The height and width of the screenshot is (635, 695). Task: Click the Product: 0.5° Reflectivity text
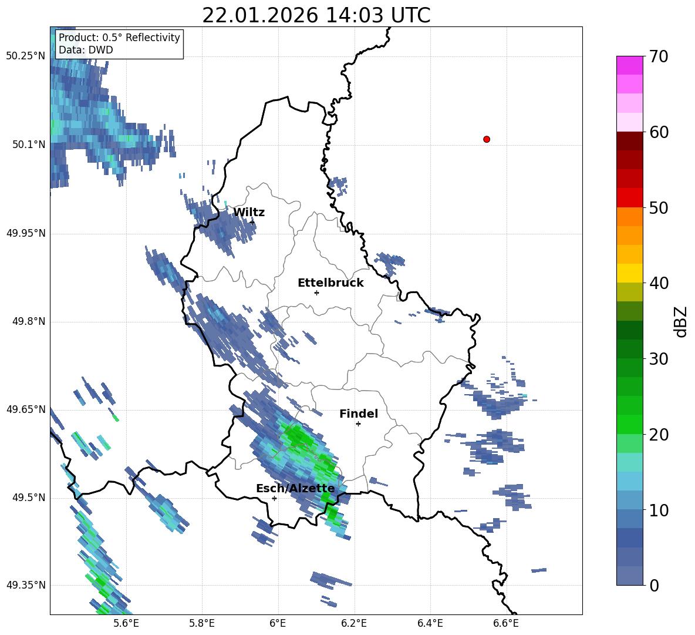(119, 37)
